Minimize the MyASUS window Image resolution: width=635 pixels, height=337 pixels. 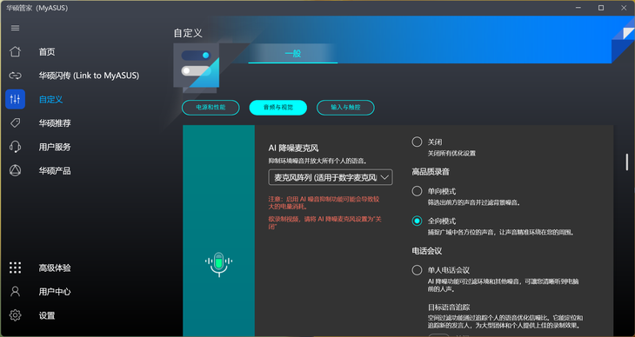pos(578,8)
